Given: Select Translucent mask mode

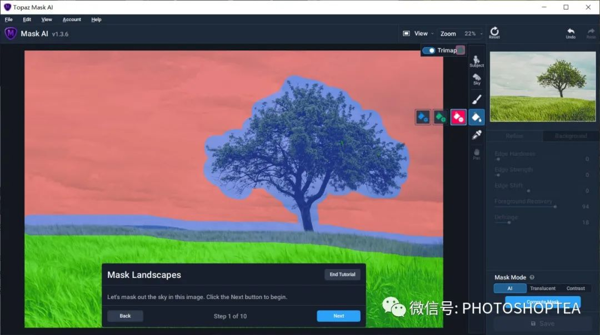Looking at the screenshot, I should (x=543, y=288).
